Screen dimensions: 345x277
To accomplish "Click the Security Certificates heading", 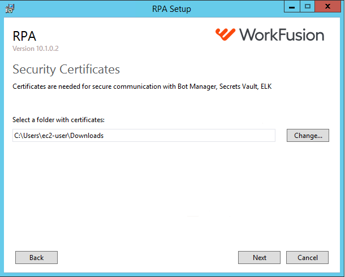I will [66, 70].
